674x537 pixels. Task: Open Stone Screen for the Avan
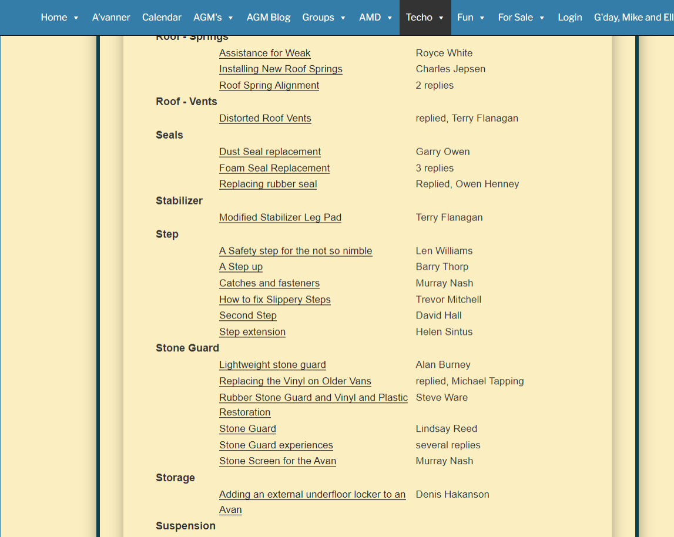(x=278, y=461)
